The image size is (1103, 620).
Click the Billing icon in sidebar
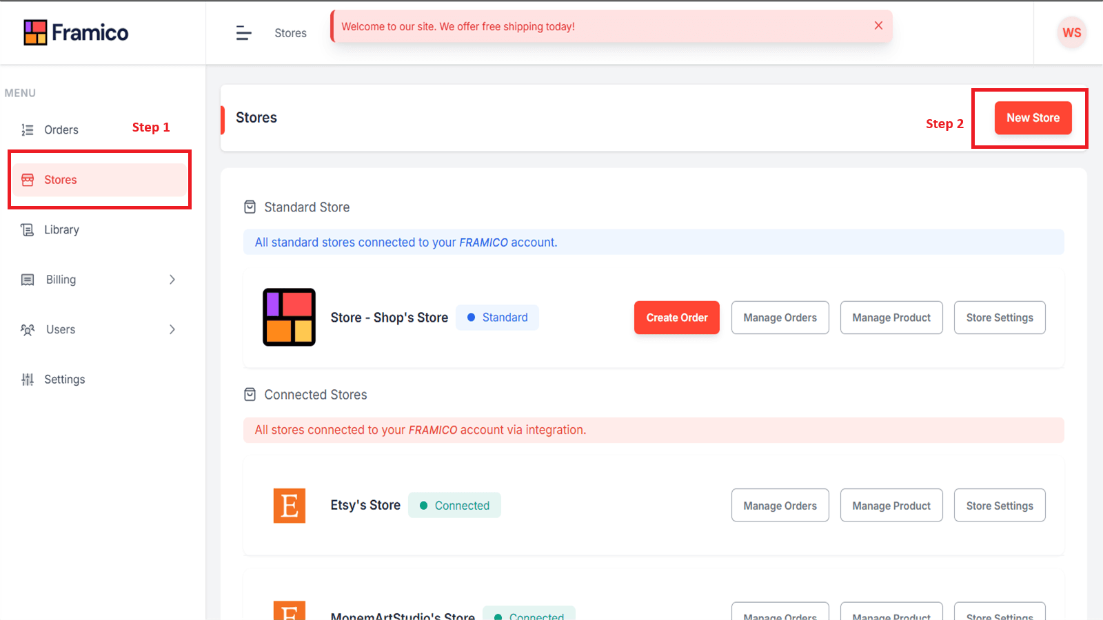tap(28, 280)
